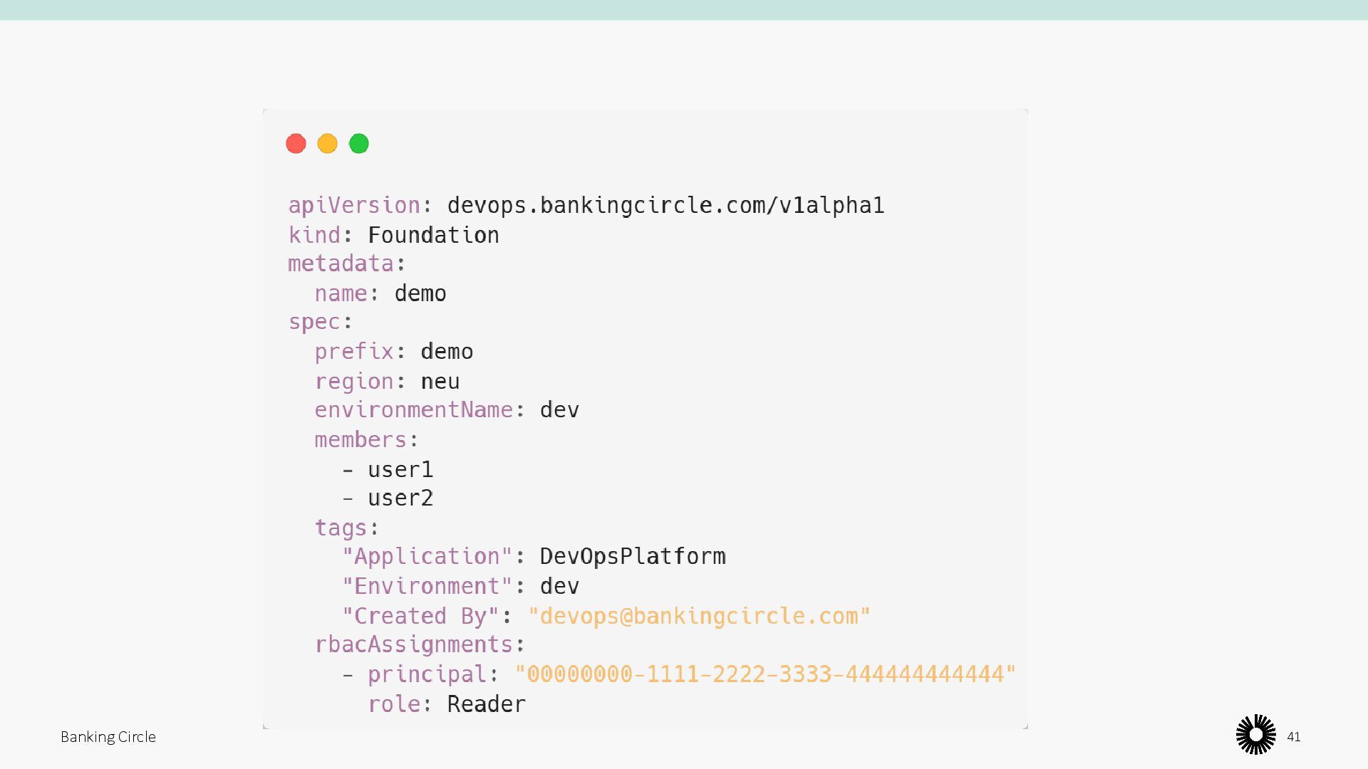
Task: Click the Reader role value
Action: pos(486,704)
